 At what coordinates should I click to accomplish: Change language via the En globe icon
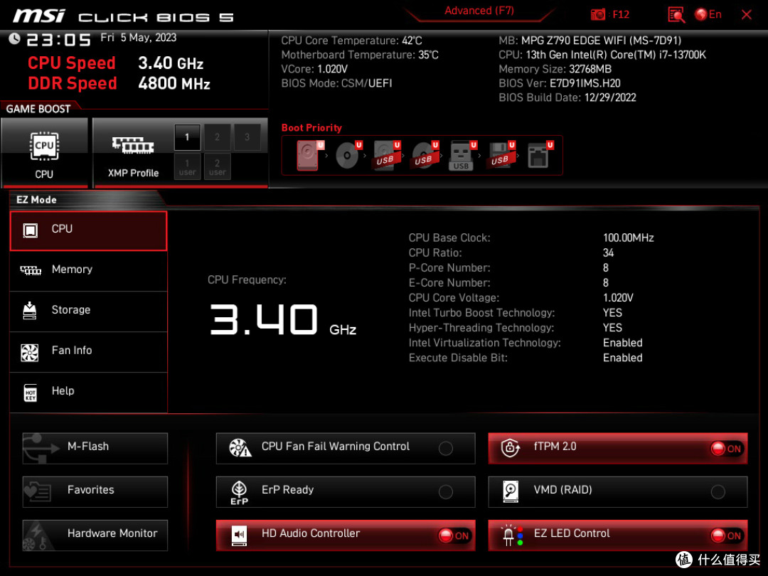pos(708,15)
